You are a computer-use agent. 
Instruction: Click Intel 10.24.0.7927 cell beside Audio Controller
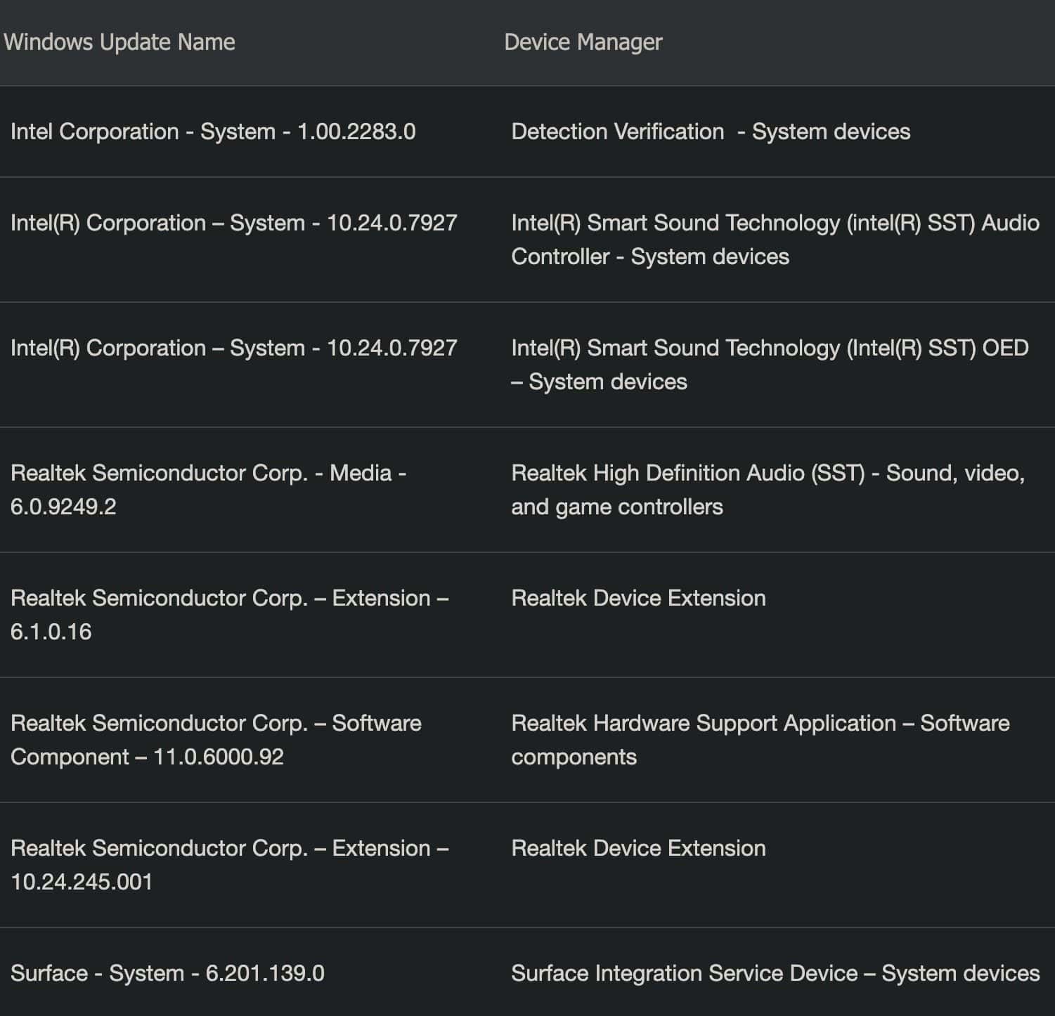click(234, 223)
